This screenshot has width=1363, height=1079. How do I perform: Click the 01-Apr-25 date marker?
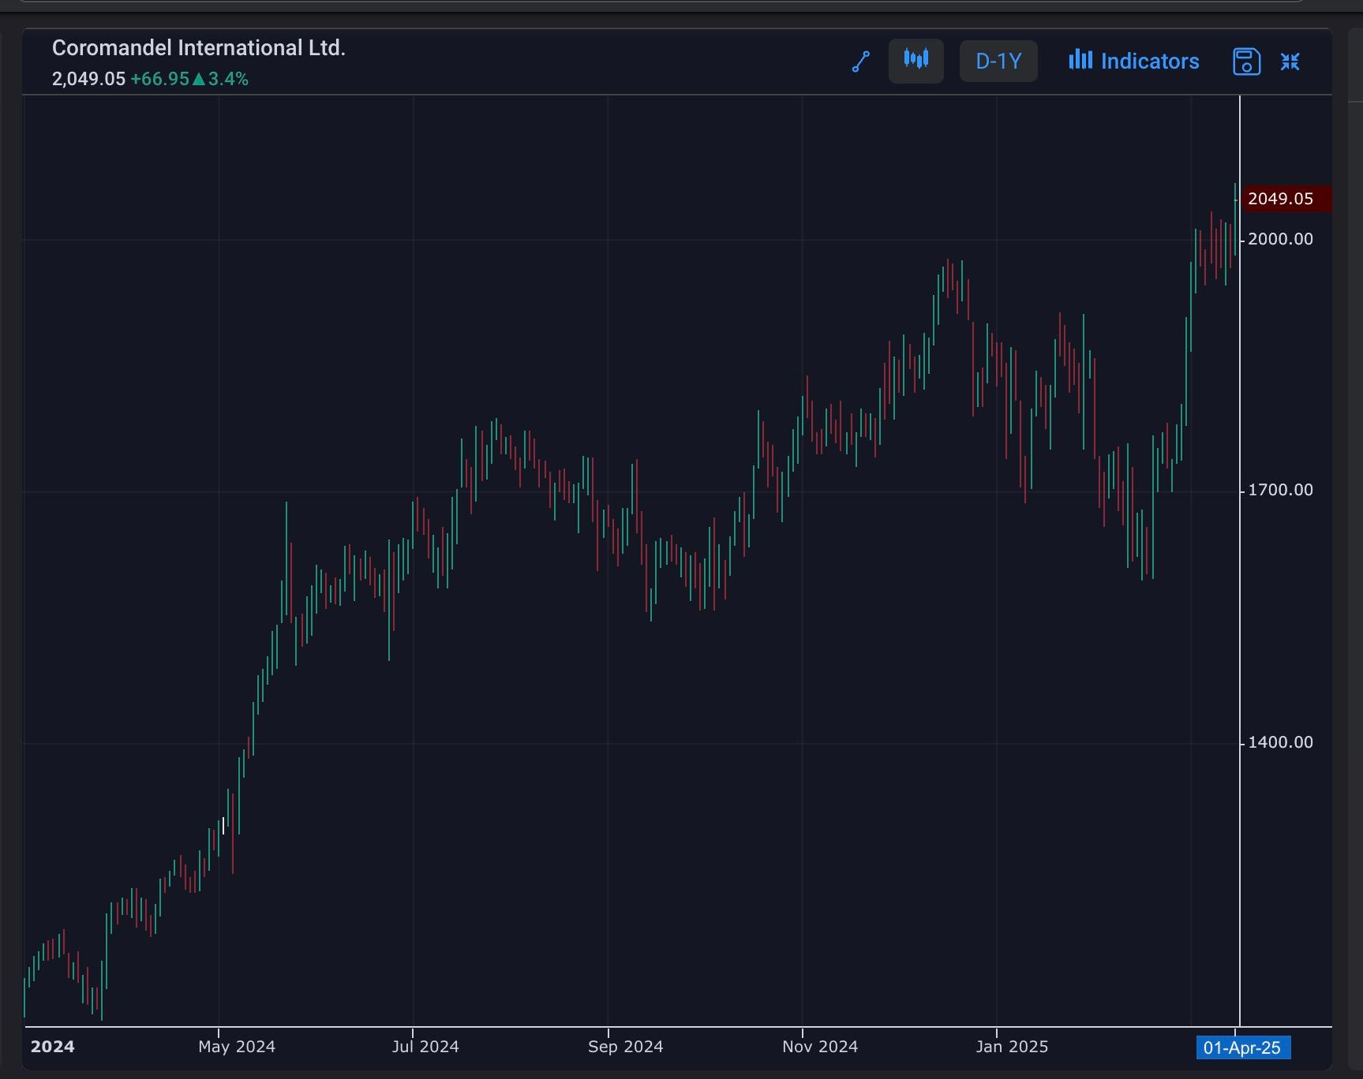pos(1243,1047)
